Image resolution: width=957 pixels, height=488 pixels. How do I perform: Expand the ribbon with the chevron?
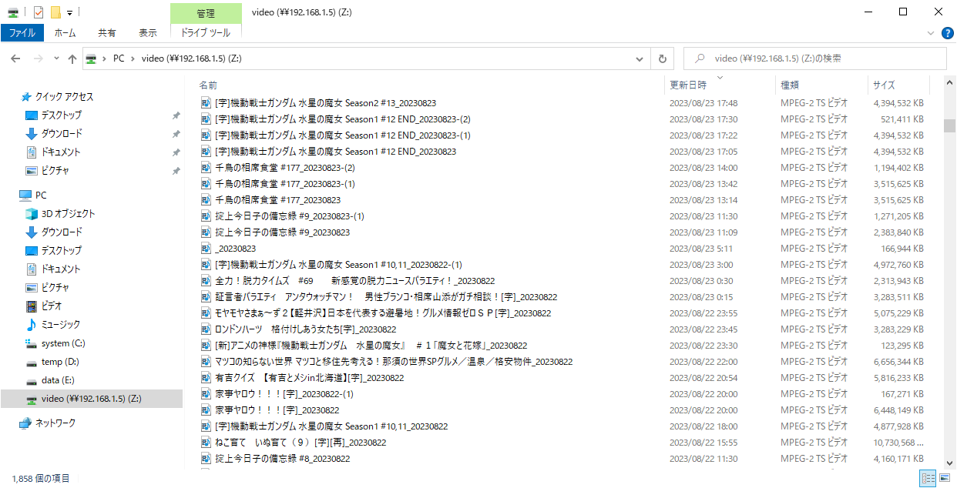[932, 32]
